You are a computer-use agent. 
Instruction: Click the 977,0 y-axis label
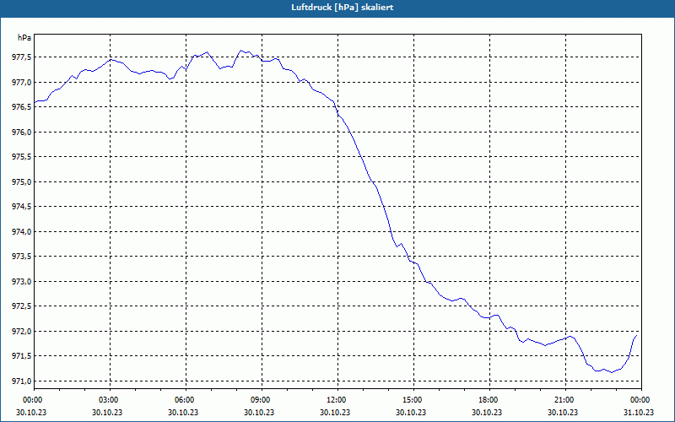pyautogui.click(x=22, y=82)
